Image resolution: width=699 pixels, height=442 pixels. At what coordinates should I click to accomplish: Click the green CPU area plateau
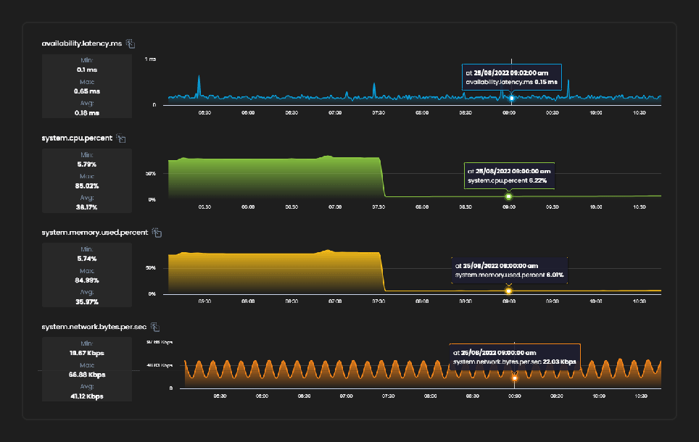[x=274, y=178]
